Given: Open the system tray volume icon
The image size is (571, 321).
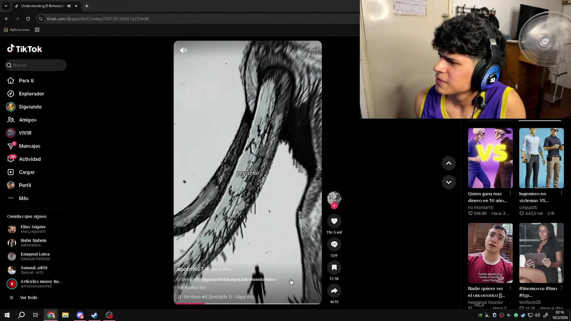Looking at the screenshot, I should tap(538, 315).
